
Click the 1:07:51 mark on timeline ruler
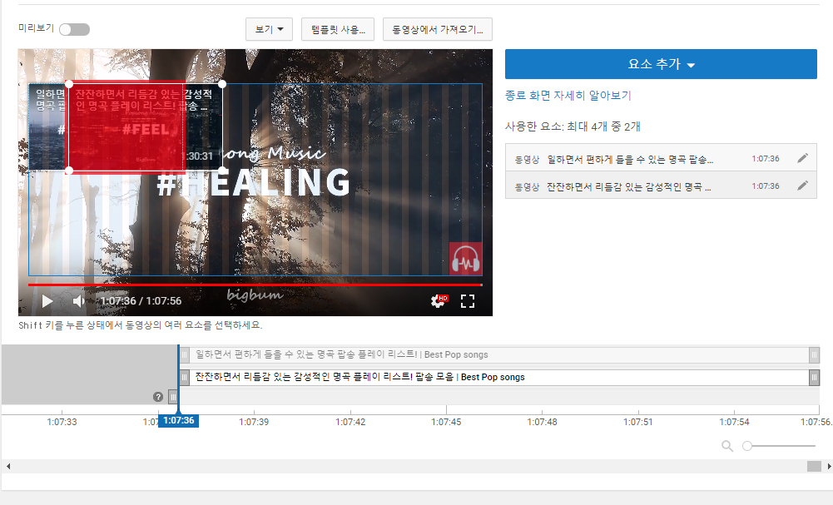(x=638, y=422)
